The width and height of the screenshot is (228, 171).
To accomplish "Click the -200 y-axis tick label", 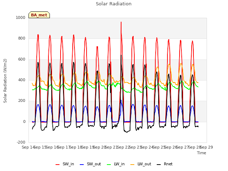I will [x=21, y=142].
